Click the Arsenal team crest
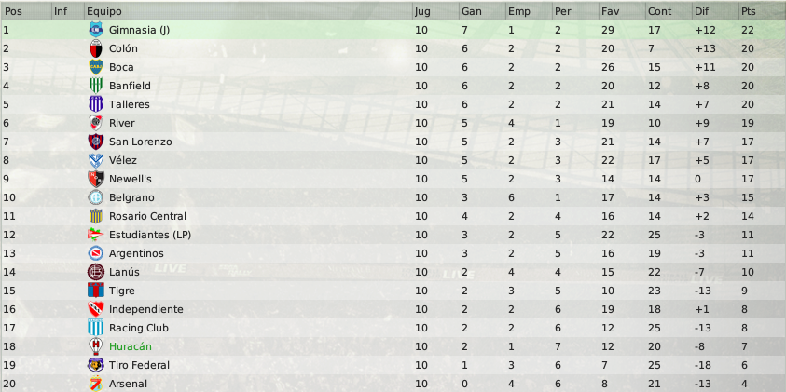 click(96, 384)
